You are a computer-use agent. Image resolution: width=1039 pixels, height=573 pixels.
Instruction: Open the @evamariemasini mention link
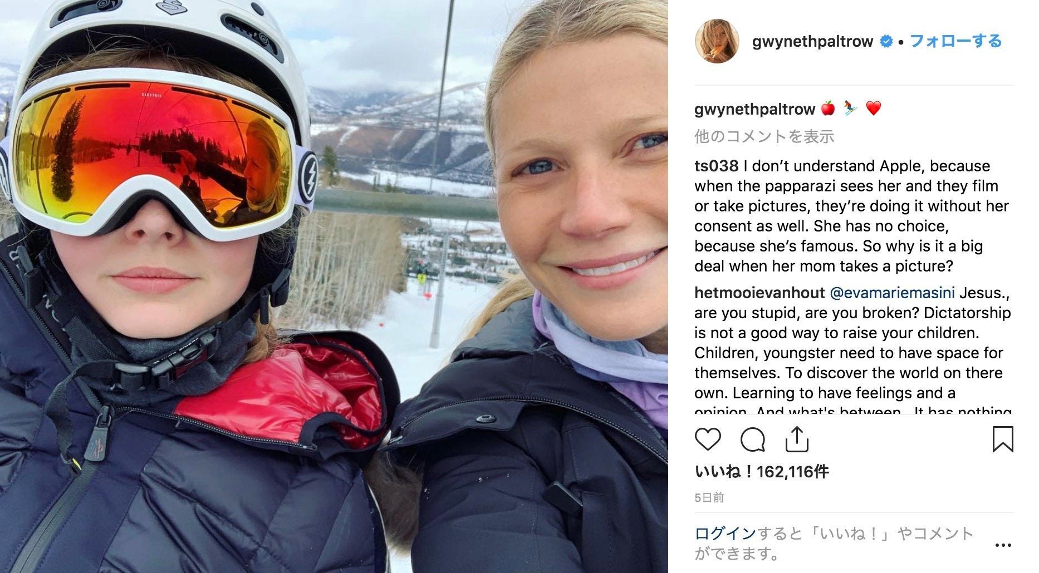tap(892, 293)
